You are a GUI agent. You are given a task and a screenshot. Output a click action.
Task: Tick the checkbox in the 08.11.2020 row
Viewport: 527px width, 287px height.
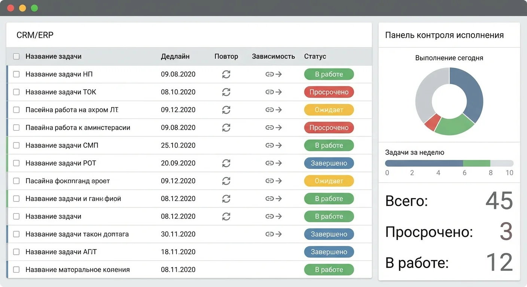pyautogui.click(x=16, y=269)
